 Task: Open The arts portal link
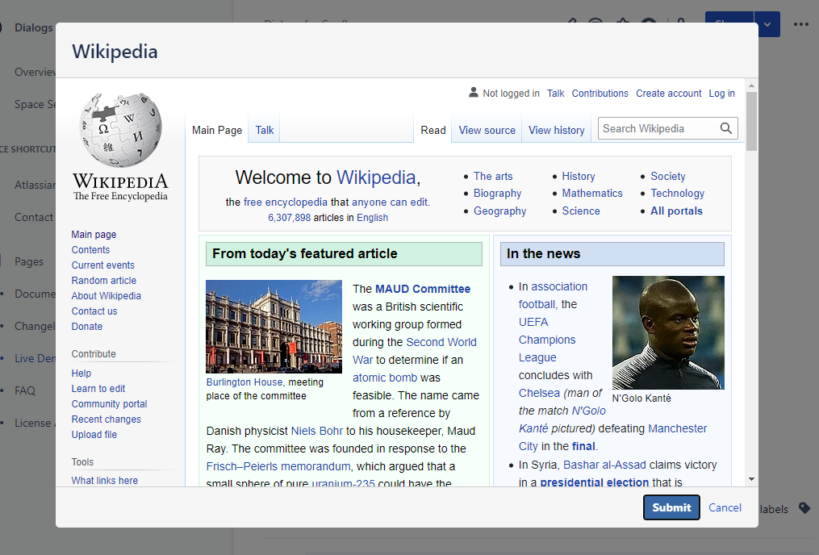click(x=493, y=176)
